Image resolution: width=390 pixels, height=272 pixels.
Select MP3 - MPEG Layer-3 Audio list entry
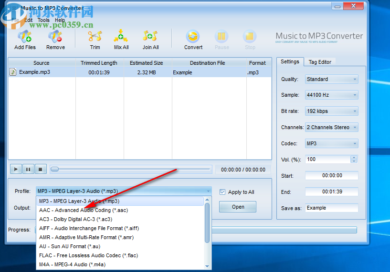click(x=120, y=201)
